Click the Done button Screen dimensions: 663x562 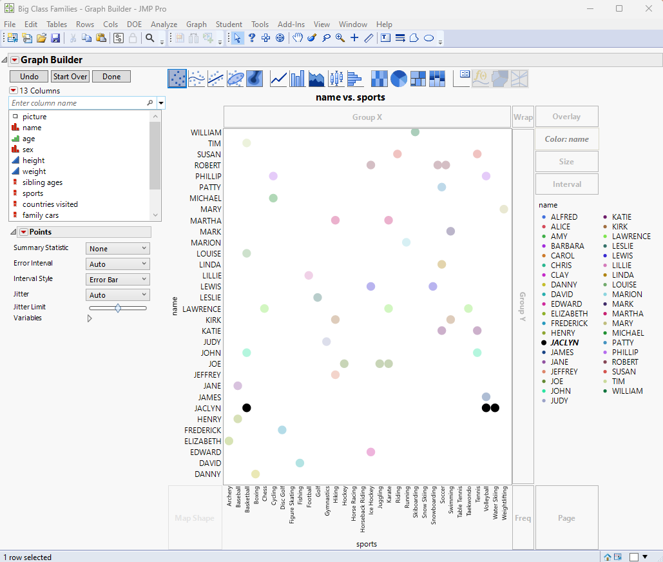coord(111,76)
